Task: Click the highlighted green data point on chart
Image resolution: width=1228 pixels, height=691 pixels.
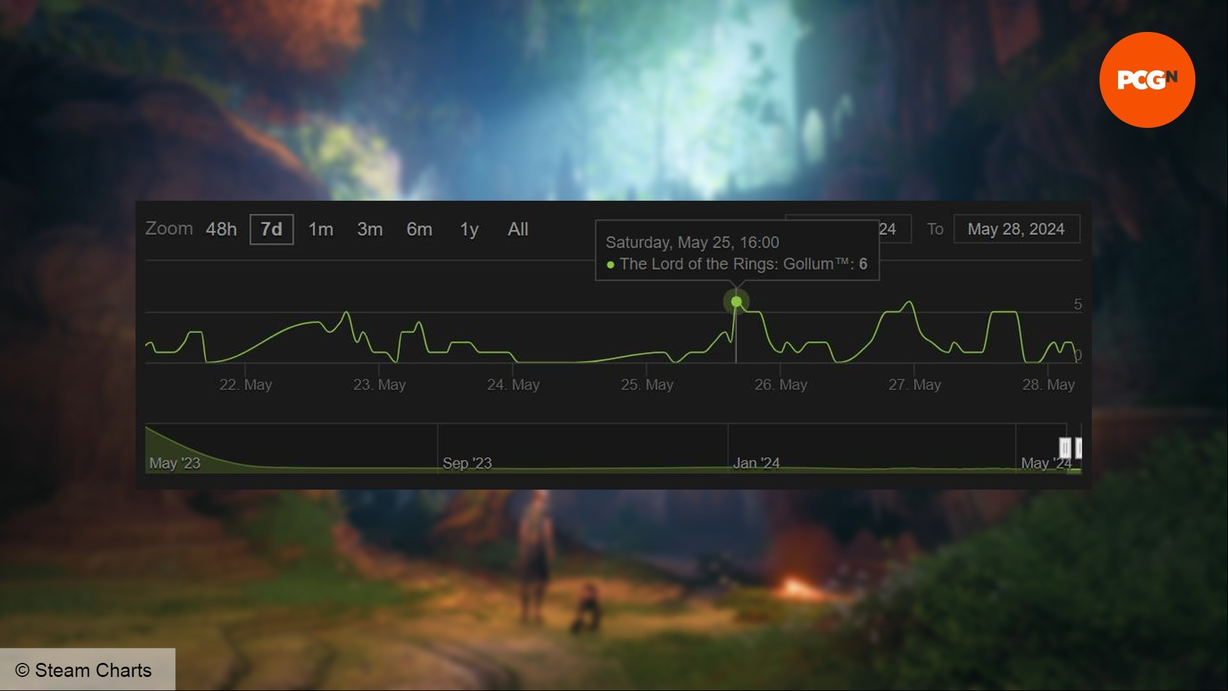Action: (736, 301)
